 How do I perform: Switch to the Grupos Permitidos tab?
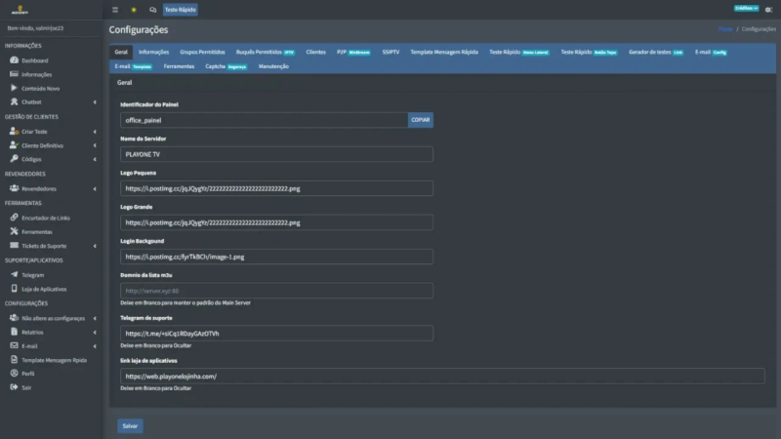(x=202, y=52)
